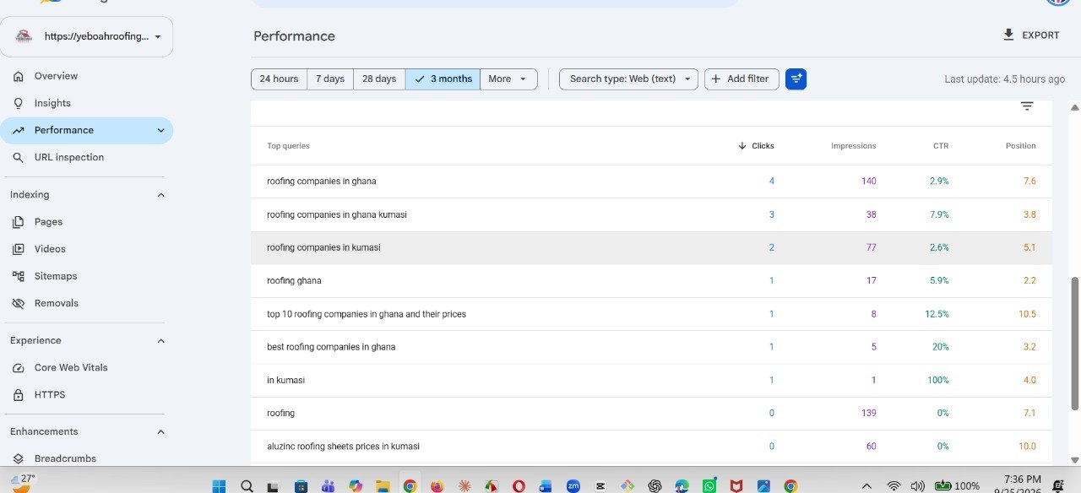
Task: Select the 28 days date range
Action: point(379,79)
